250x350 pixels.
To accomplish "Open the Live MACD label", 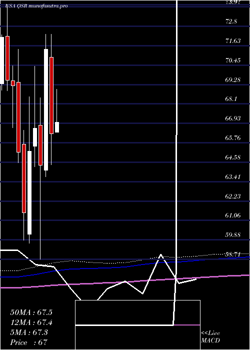I will click(x=210, y=336).
